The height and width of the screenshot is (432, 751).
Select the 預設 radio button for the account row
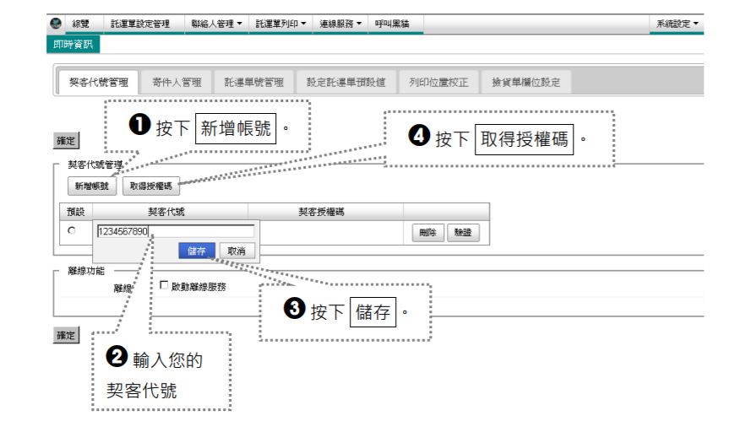72,230
